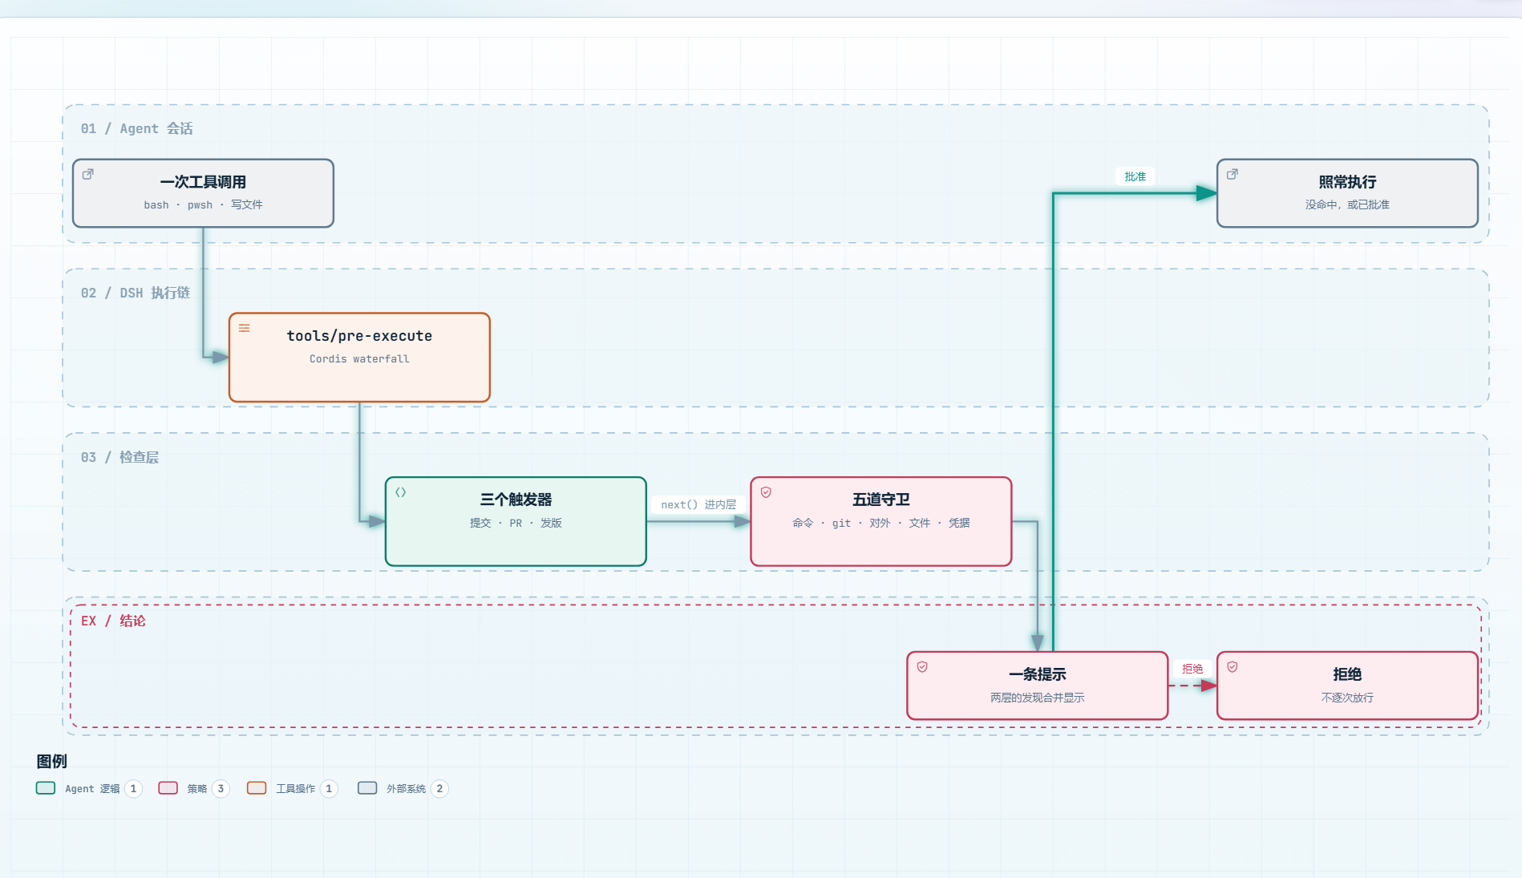This screenshot has width=1522, height=878.
Task: Click the shield icon on 拒绝 node
Action: tap(1233, 667)
